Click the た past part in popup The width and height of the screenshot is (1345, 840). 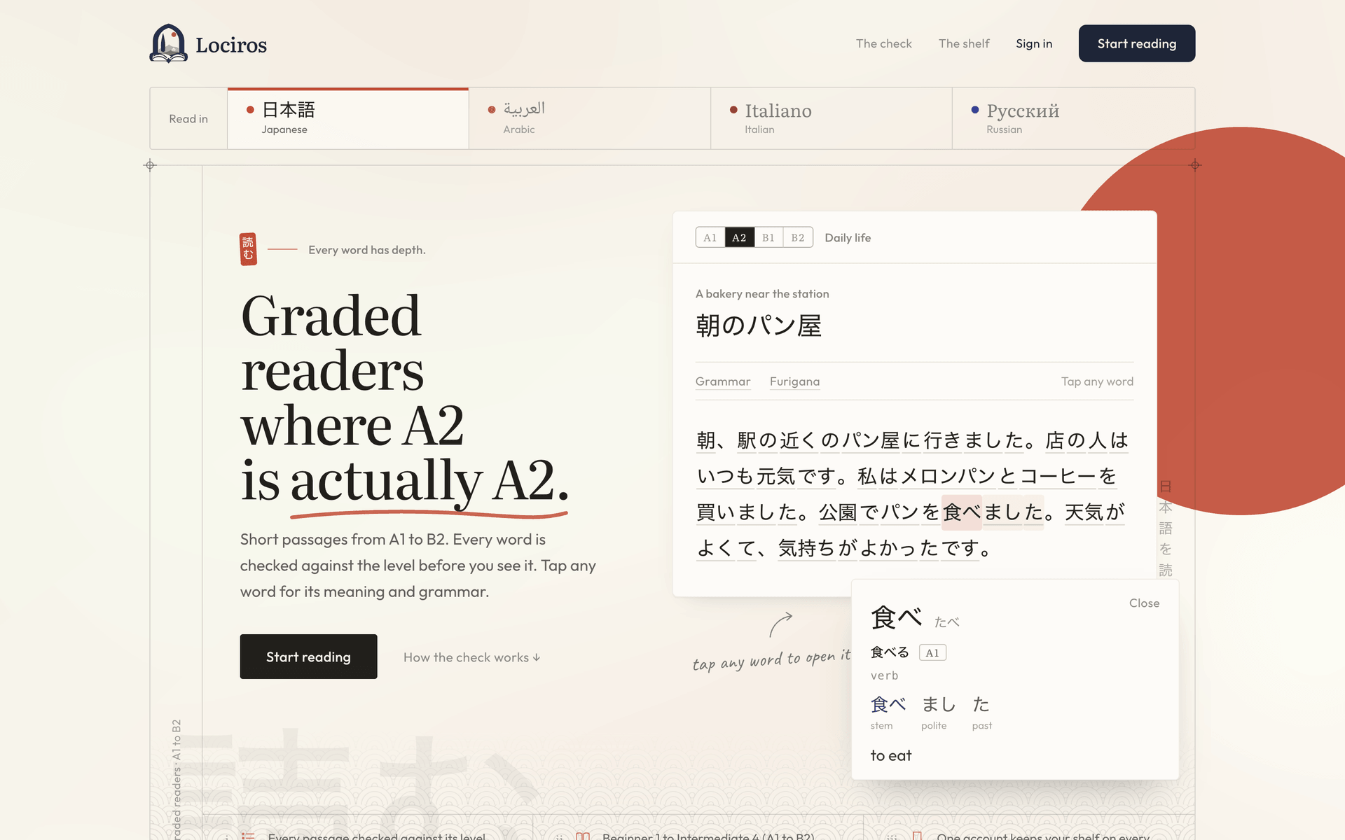981,712
